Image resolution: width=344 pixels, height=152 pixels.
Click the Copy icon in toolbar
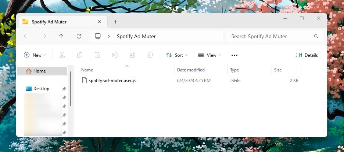[80, 55]
